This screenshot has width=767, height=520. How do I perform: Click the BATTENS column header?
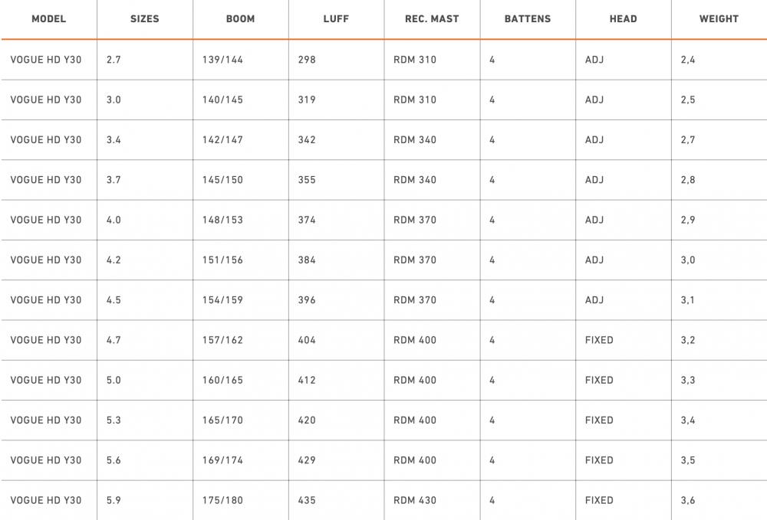click(528, 19)
